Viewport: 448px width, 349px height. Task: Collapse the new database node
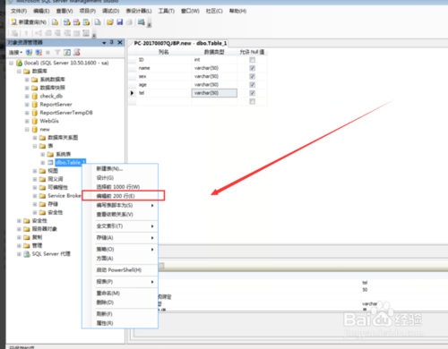click(27, 130)
